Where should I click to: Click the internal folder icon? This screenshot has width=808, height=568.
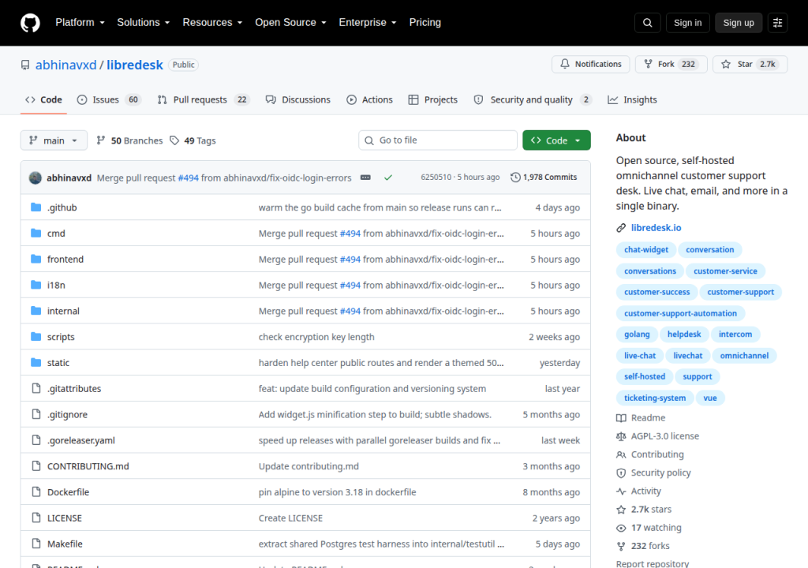[36, 310]
